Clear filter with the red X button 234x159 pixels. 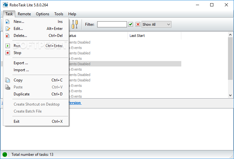[138, 24]
